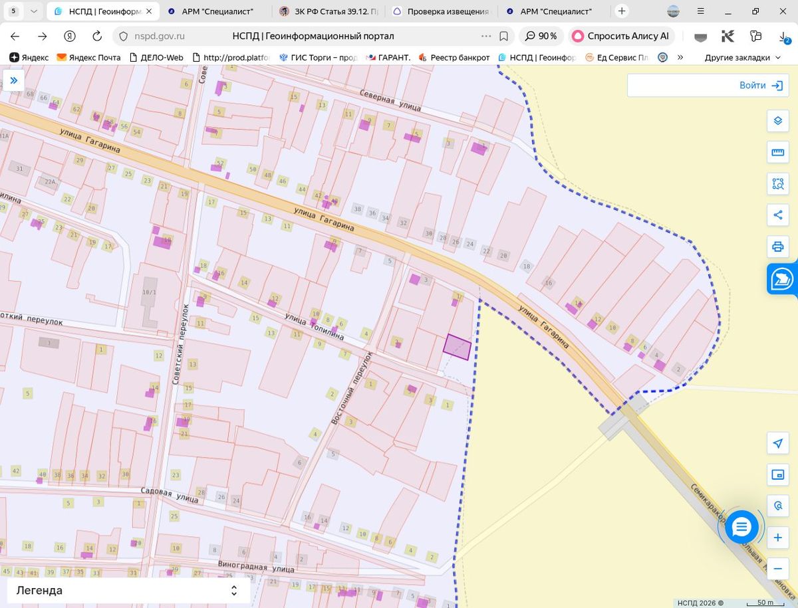Open the blue assistant side tab
This screenshot has width=798, height=608.
tap(783, 279)
